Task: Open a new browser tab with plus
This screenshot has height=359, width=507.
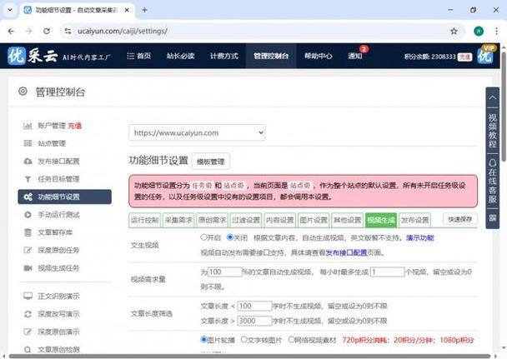Action: [x=144, y=10]
